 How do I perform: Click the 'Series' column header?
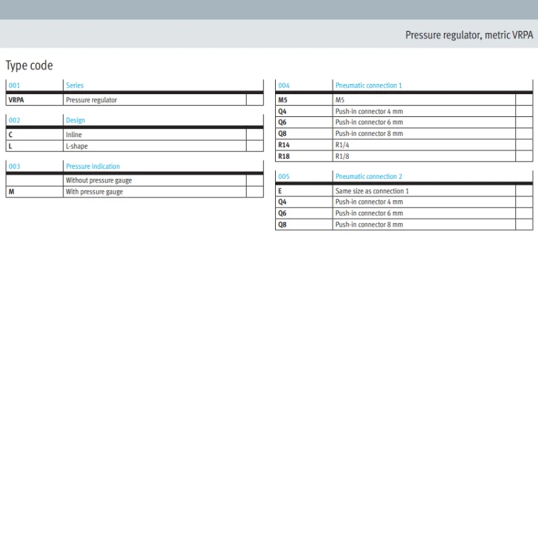(75, 85)
